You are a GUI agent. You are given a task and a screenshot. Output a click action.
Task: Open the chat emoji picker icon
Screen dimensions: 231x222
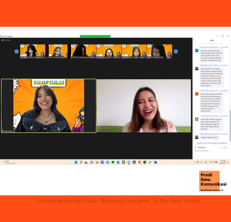225,147
